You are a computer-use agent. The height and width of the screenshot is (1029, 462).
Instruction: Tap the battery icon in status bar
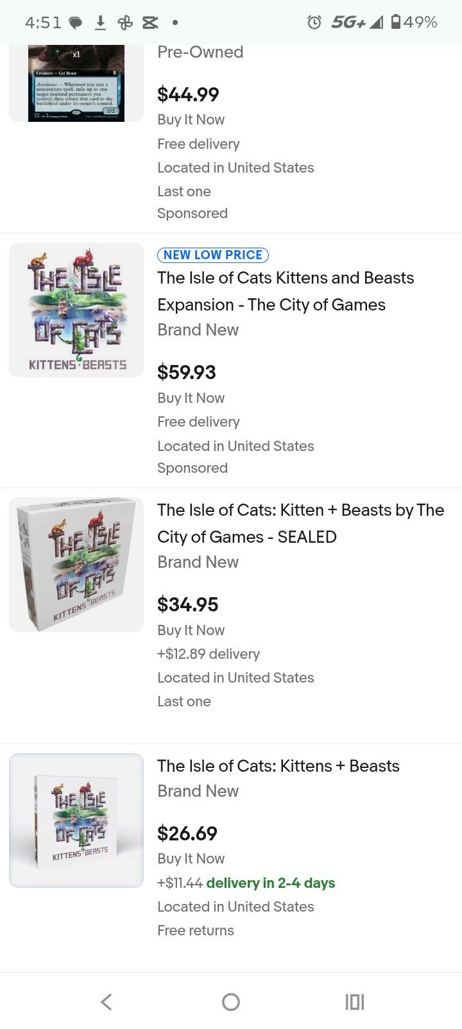coord(396,22)
